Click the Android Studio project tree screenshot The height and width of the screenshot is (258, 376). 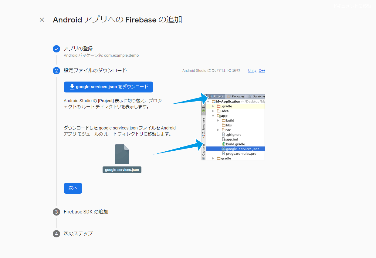233,127
